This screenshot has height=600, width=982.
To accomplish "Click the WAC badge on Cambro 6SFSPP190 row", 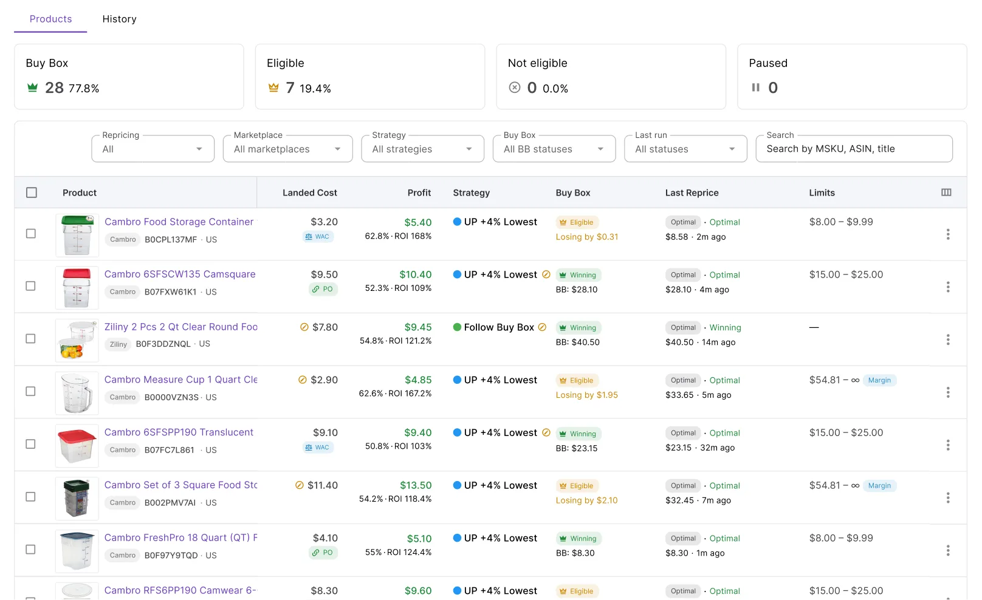I will [318, 448].
